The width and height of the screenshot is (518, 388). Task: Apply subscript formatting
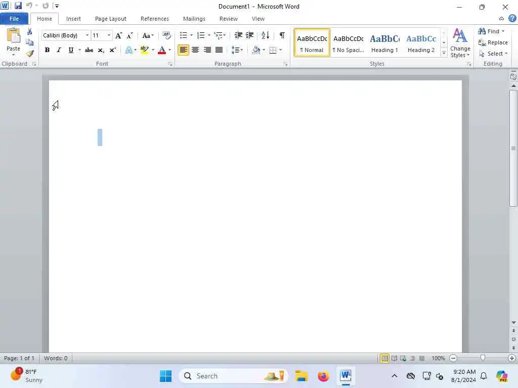click(101, 50)
